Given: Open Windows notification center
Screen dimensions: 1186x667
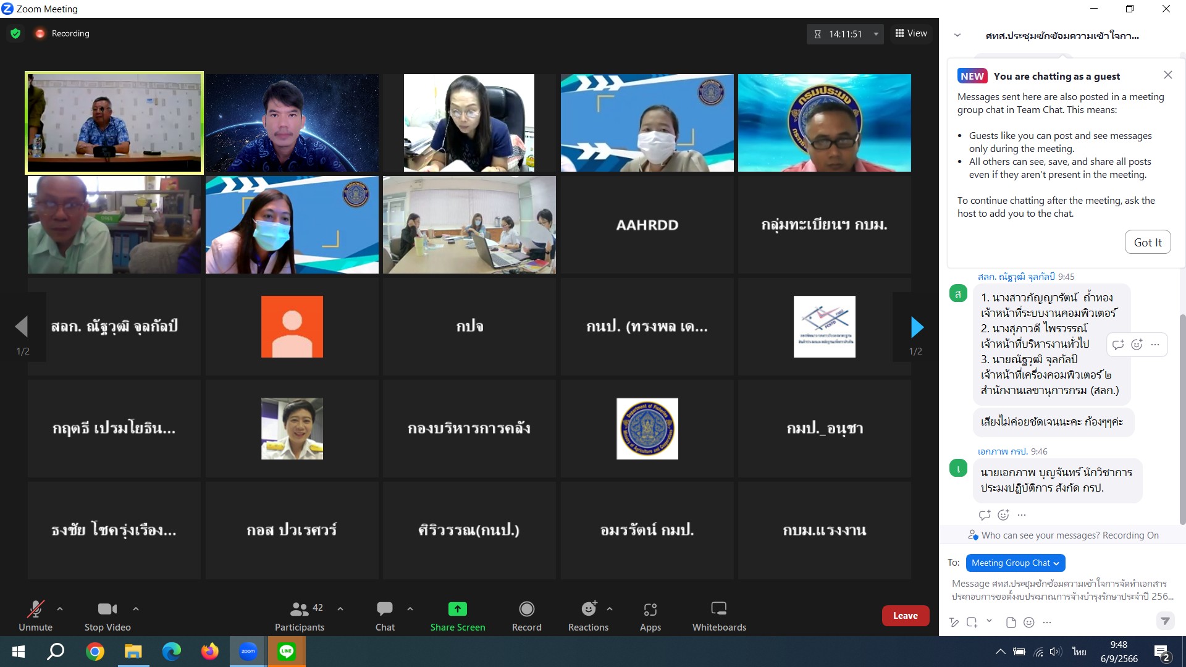Looking at the screenshot, I should coord(1161,652).
